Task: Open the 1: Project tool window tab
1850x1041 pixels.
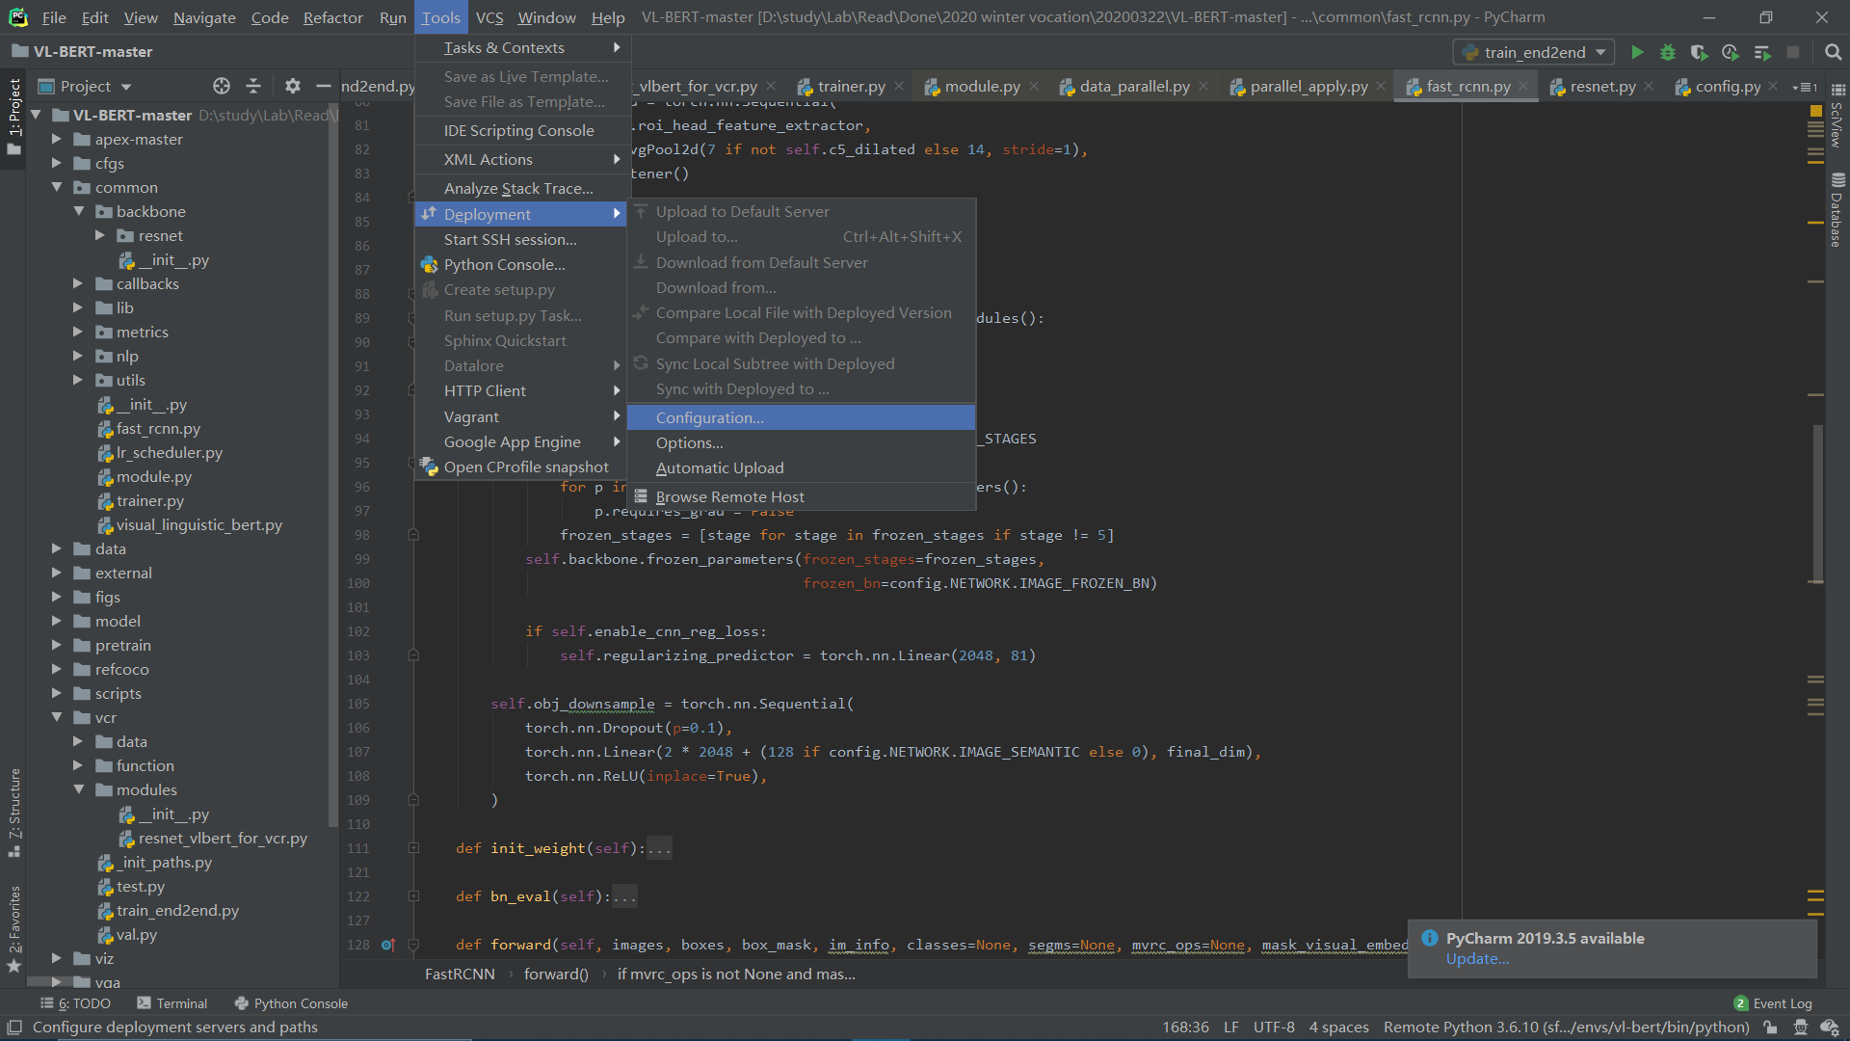Action: (13, 118)
